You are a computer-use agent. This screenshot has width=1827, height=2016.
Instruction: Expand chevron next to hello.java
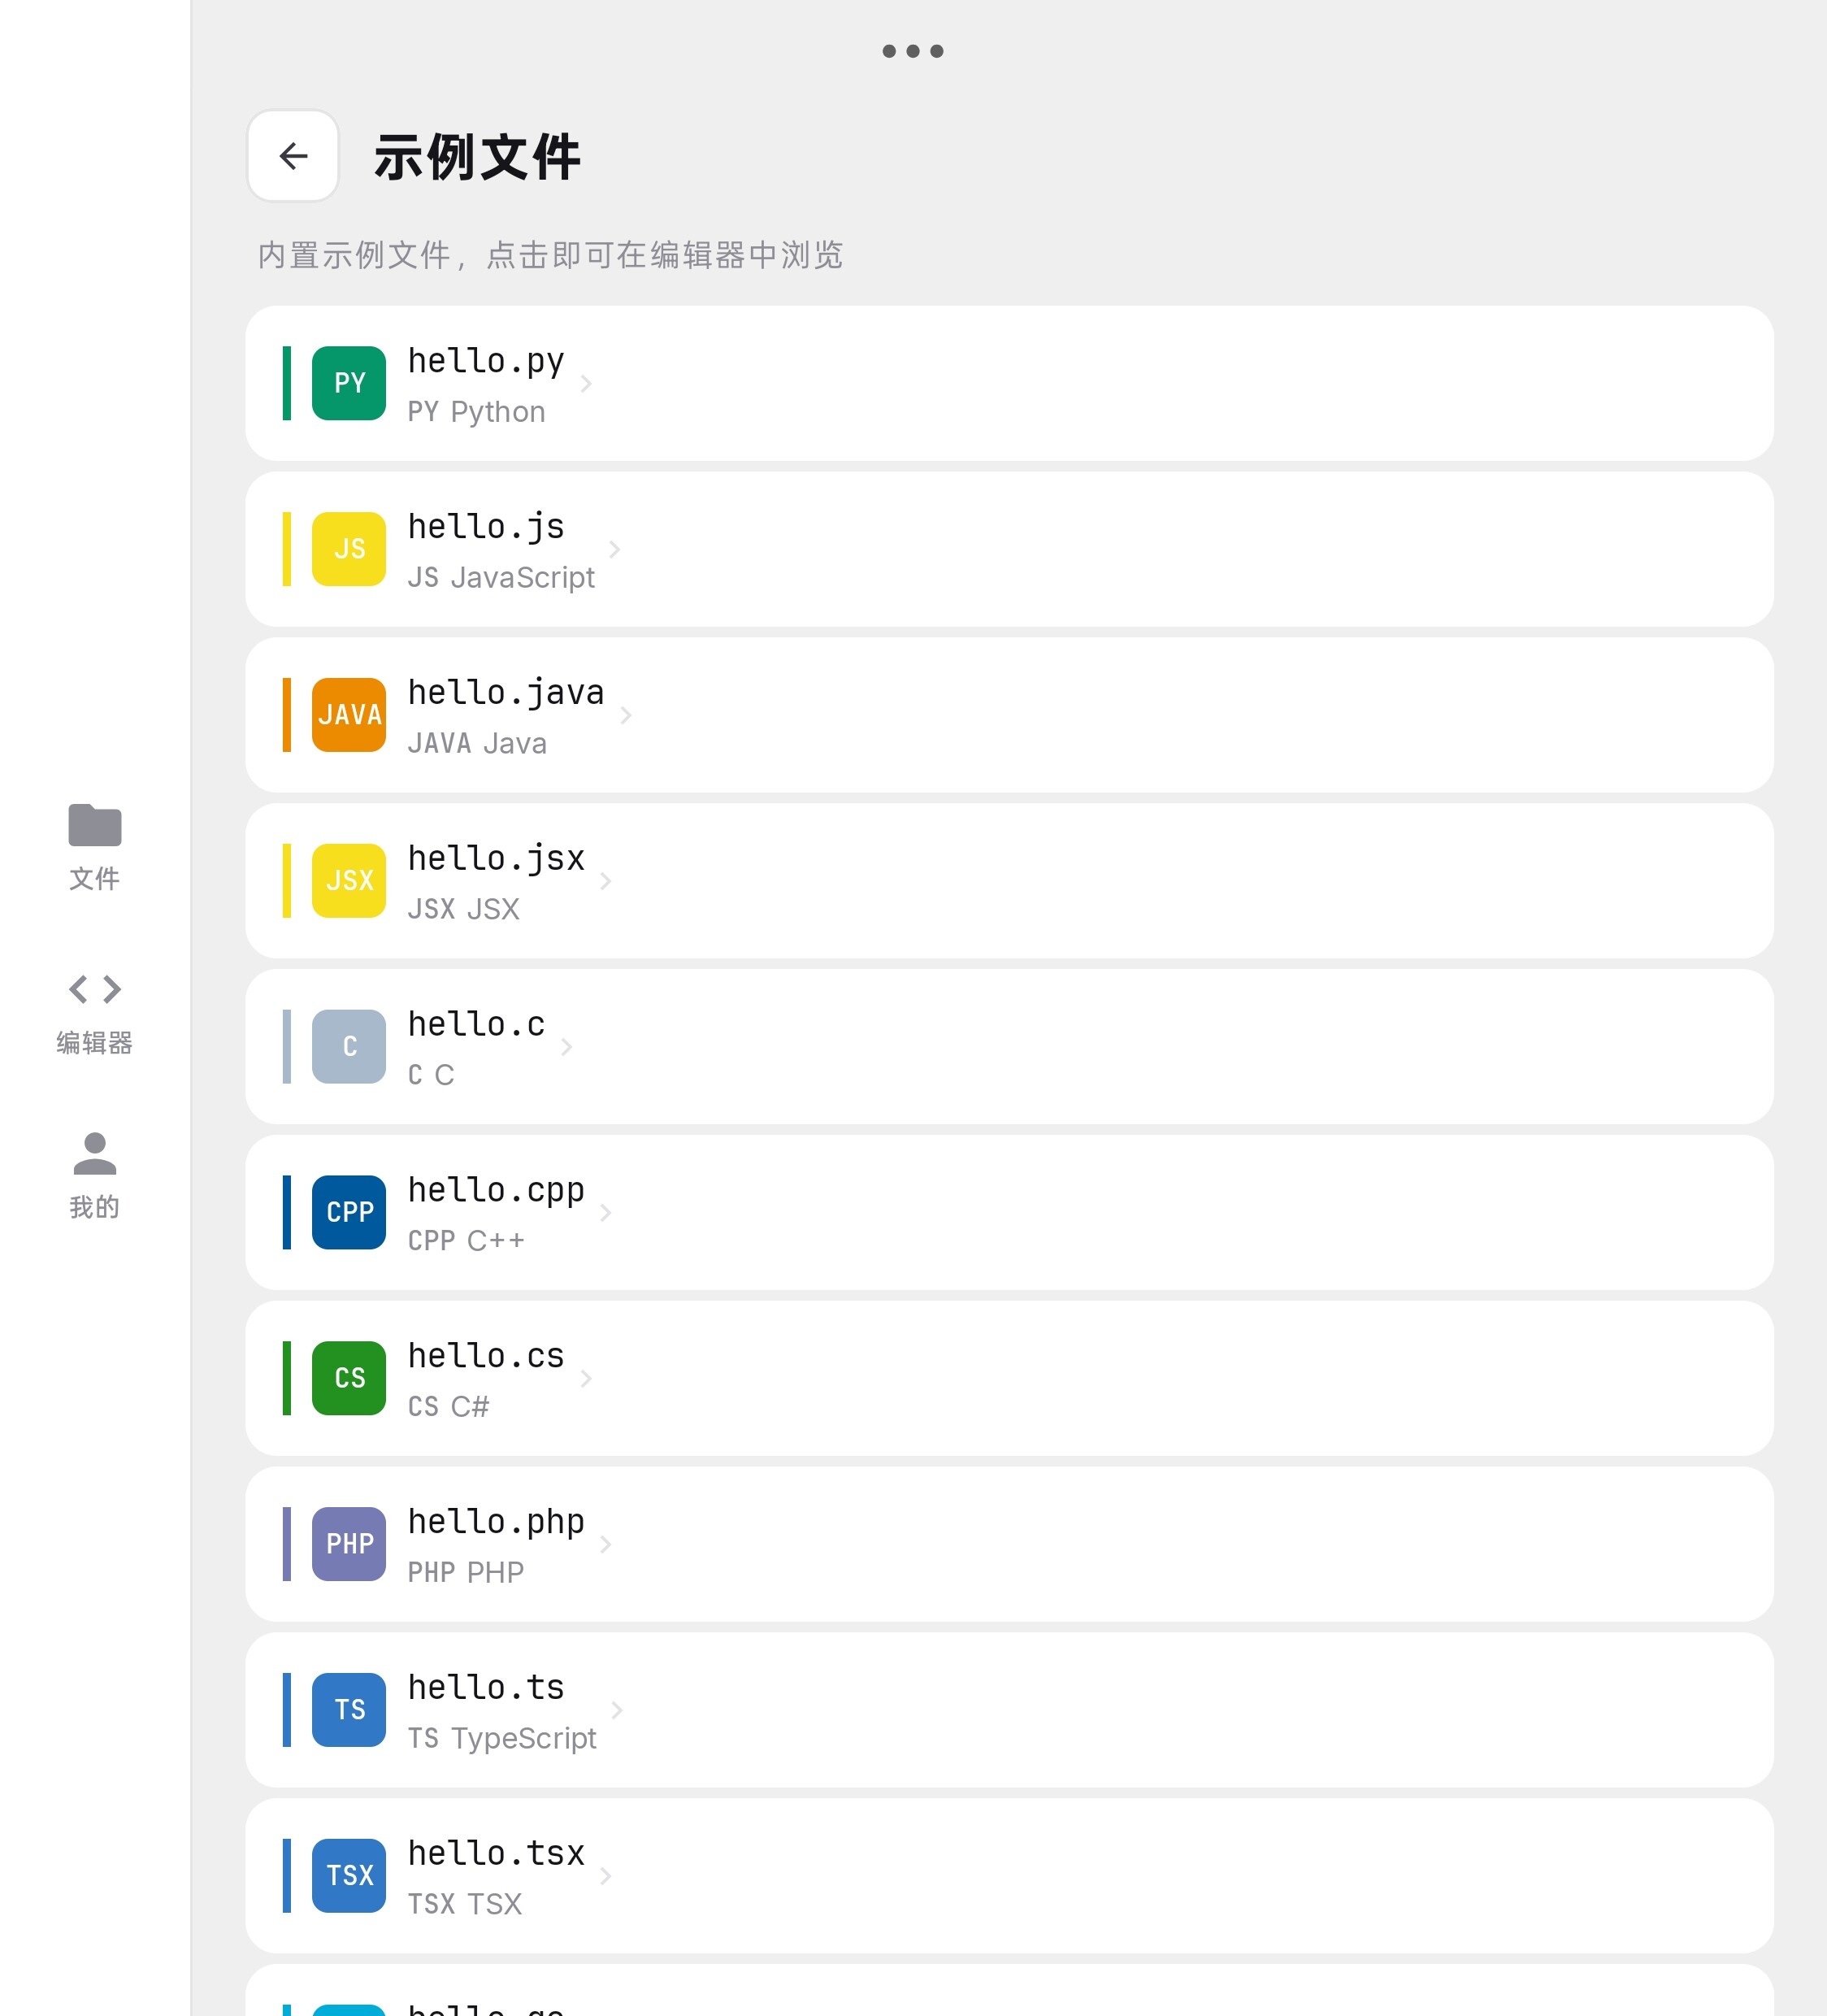coord(625,715)
